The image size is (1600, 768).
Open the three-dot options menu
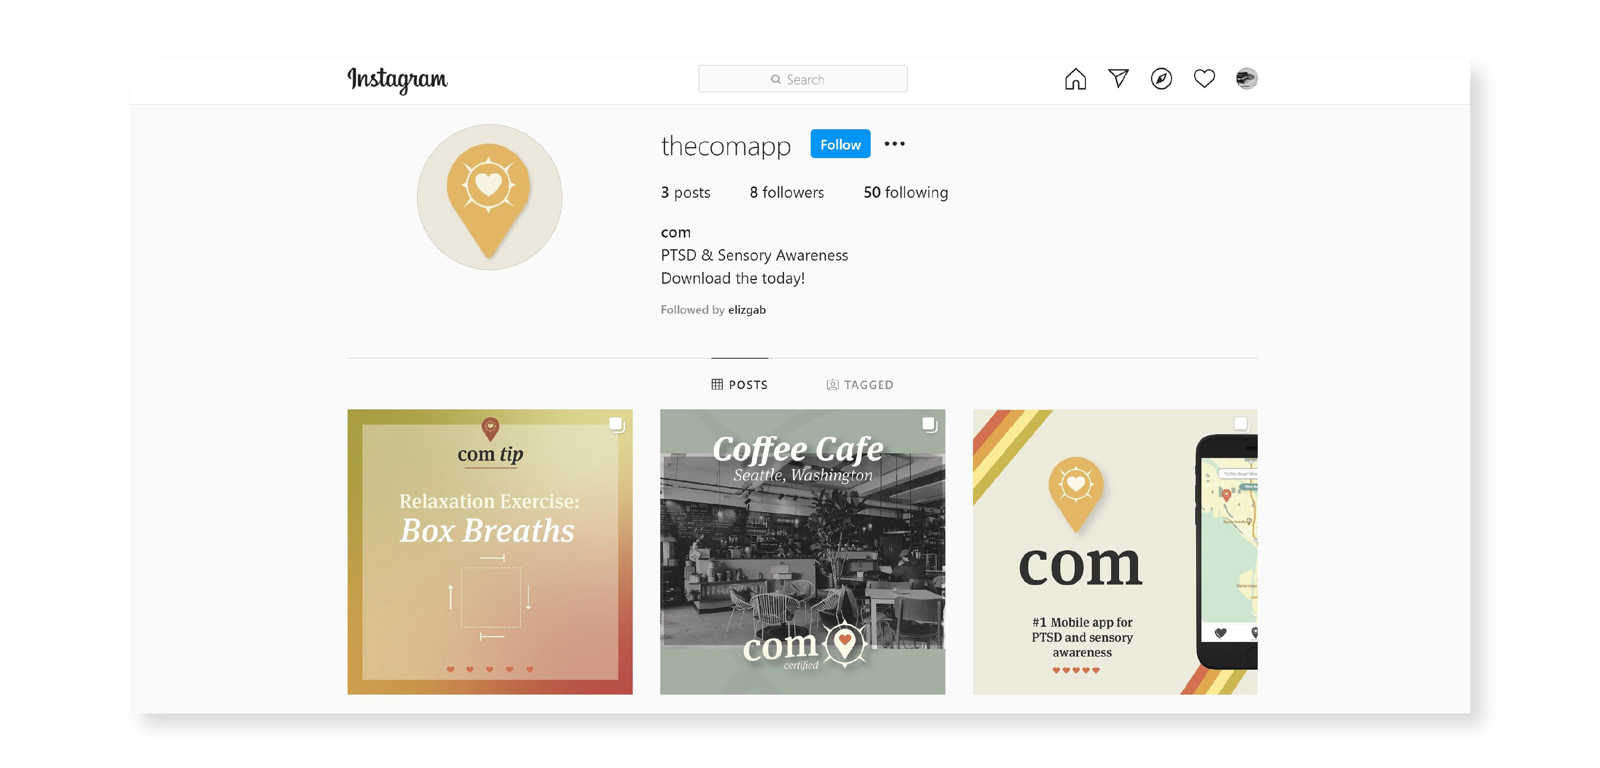pyautogui.click(x=895, y=144)
